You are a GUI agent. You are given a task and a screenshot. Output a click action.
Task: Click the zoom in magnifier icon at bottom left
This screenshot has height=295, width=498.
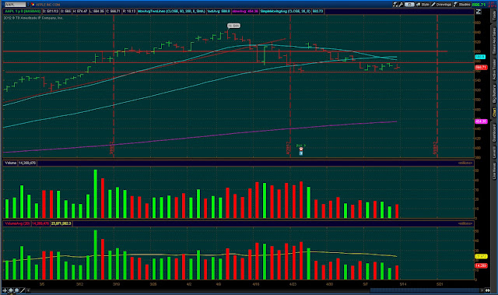click(x=11, y=290)
